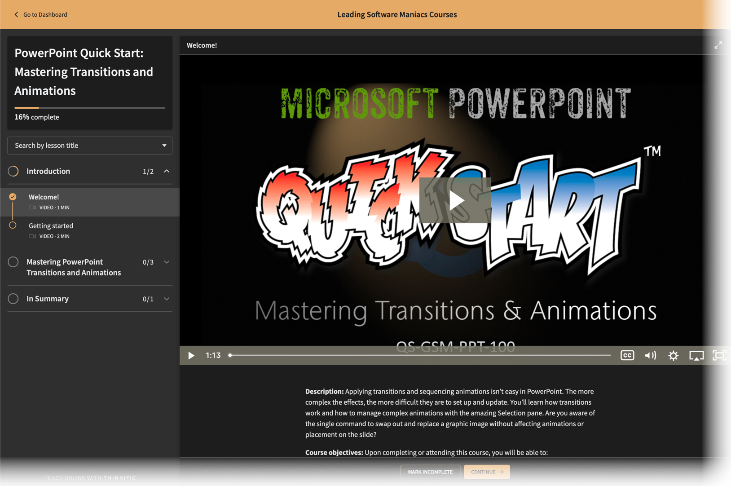This screenshot has height=486, width=731.
Task: Click the volume icon to mute audio
Action: pos(650,355)
